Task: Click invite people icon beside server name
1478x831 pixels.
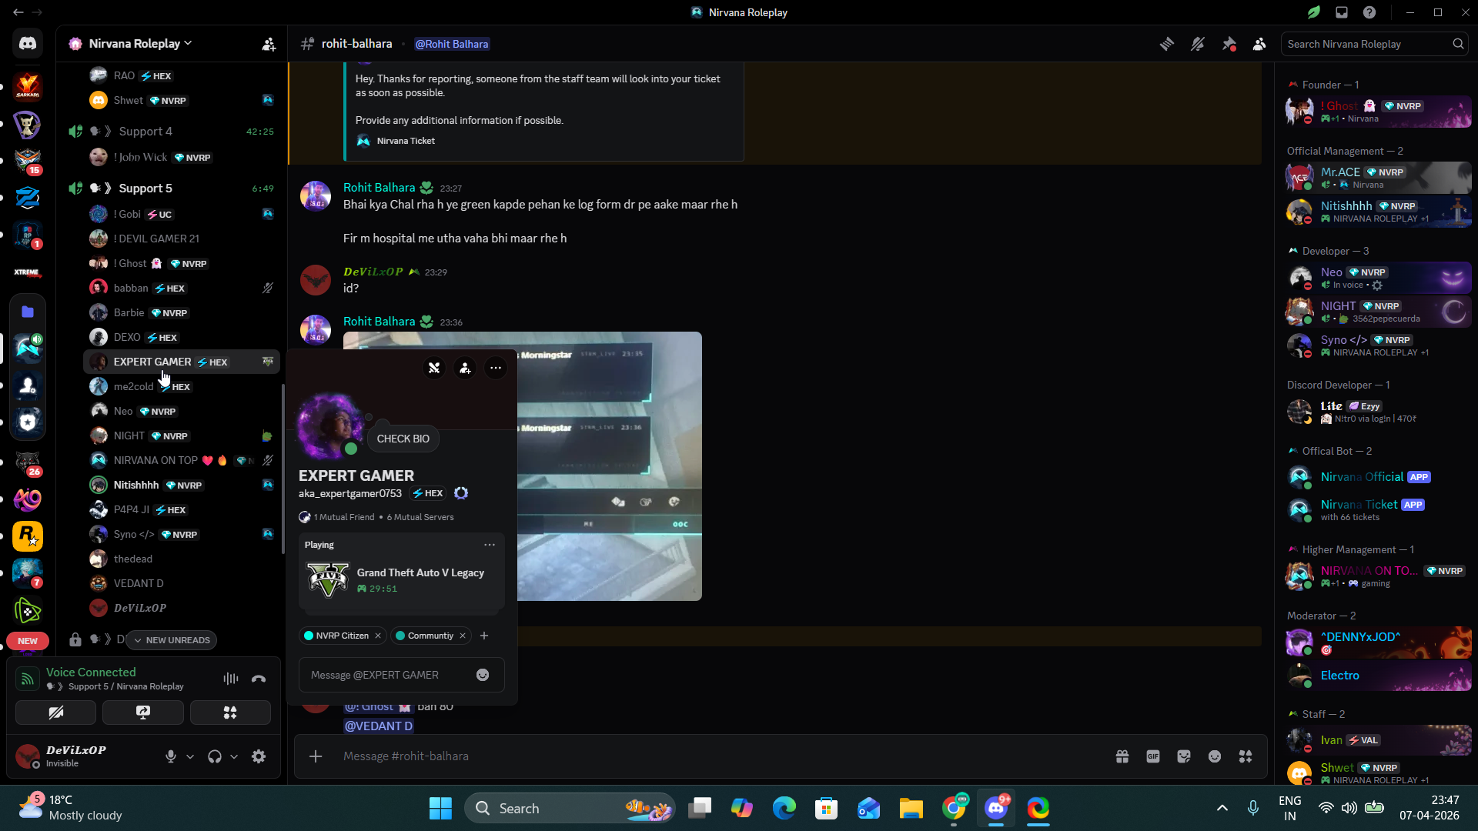Action: [269, 44]
